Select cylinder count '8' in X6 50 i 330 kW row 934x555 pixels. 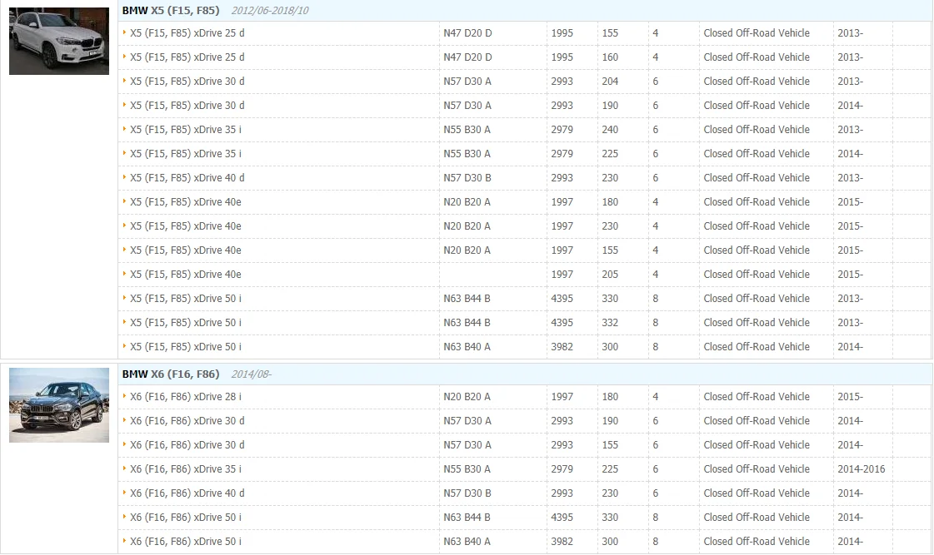[x=655, y=518]
